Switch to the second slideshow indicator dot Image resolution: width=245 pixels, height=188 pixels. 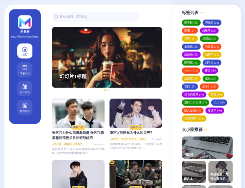[109, 90]
